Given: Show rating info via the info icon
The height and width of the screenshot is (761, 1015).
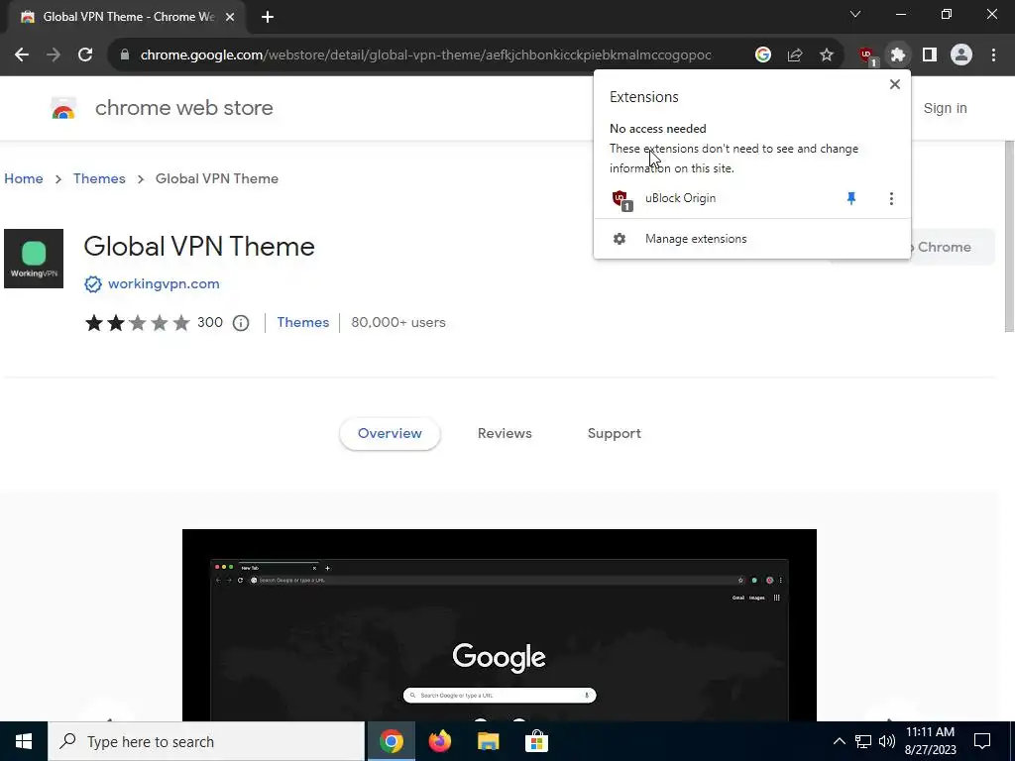Looking at the screenshot, I should (x=241, y=323).
